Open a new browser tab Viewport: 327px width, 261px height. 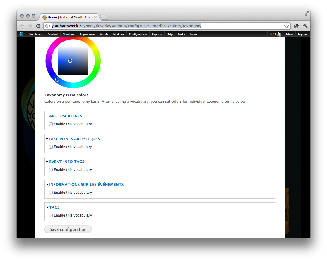click(x=104, y=17)
